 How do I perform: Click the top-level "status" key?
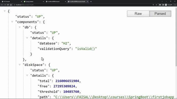point(23,16)
